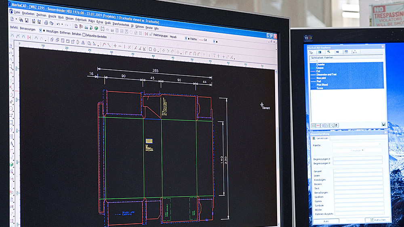Open the Stanzformtechnik menu

pyautogui.click(x=121, y=25)
